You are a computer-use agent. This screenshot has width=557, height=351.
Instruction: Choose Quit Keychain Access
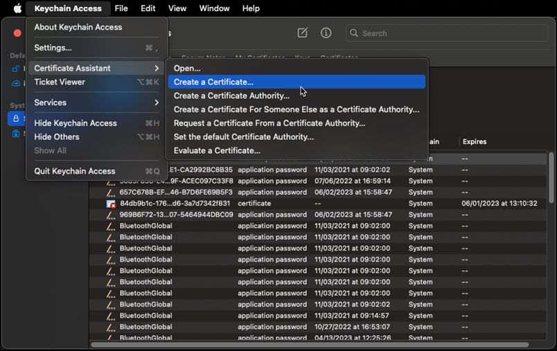point(75,171)
